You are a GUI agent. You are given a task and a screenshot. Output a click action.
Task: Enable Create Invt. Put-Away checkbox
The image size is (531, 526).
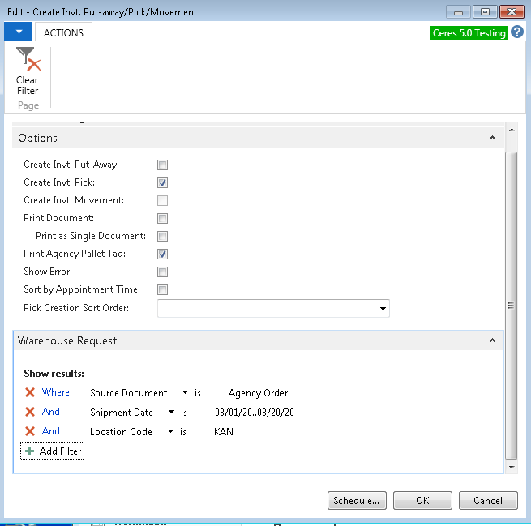click(163, 165)
